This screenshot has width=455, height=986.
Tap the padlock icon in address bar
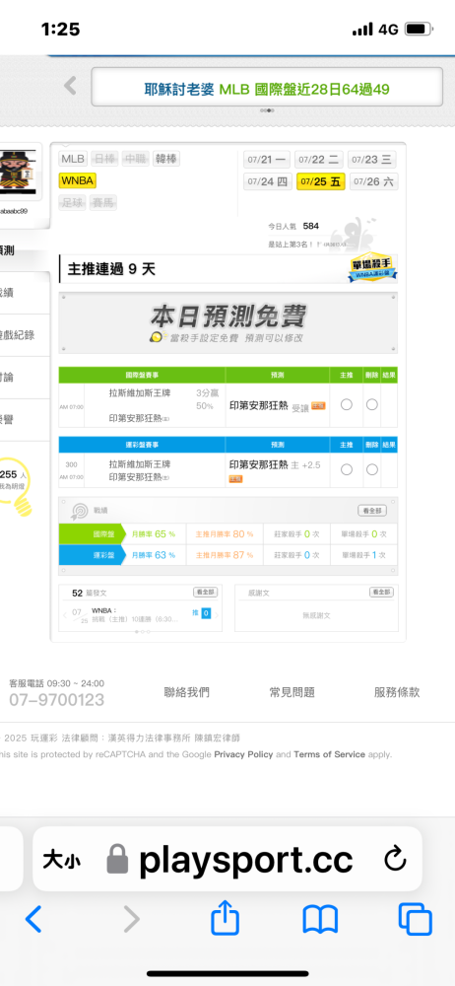click(117, 859)
